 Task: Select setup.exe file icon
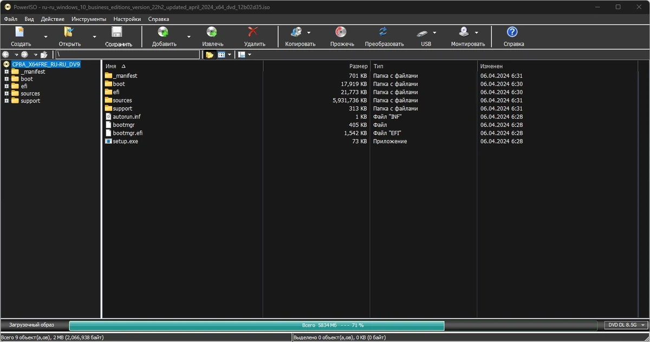tap(108, 141)
